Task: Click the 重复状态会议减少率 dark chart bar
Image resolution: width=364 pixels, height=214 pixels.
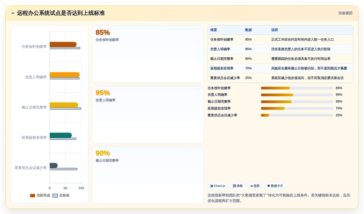Action: click(x=53, y=165)
